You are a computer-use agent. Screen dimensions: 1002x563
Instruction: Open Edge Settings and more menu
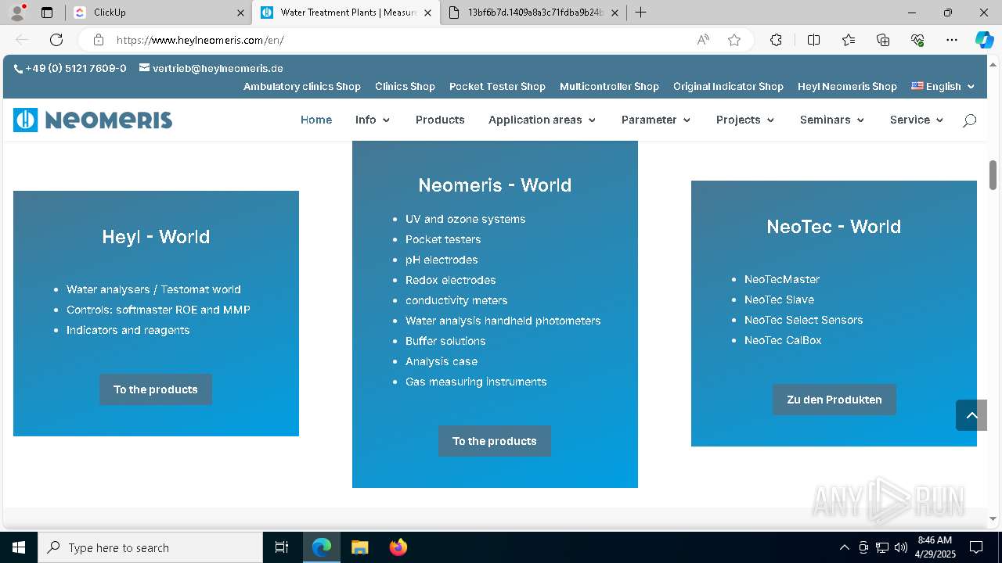click(952, 40)
